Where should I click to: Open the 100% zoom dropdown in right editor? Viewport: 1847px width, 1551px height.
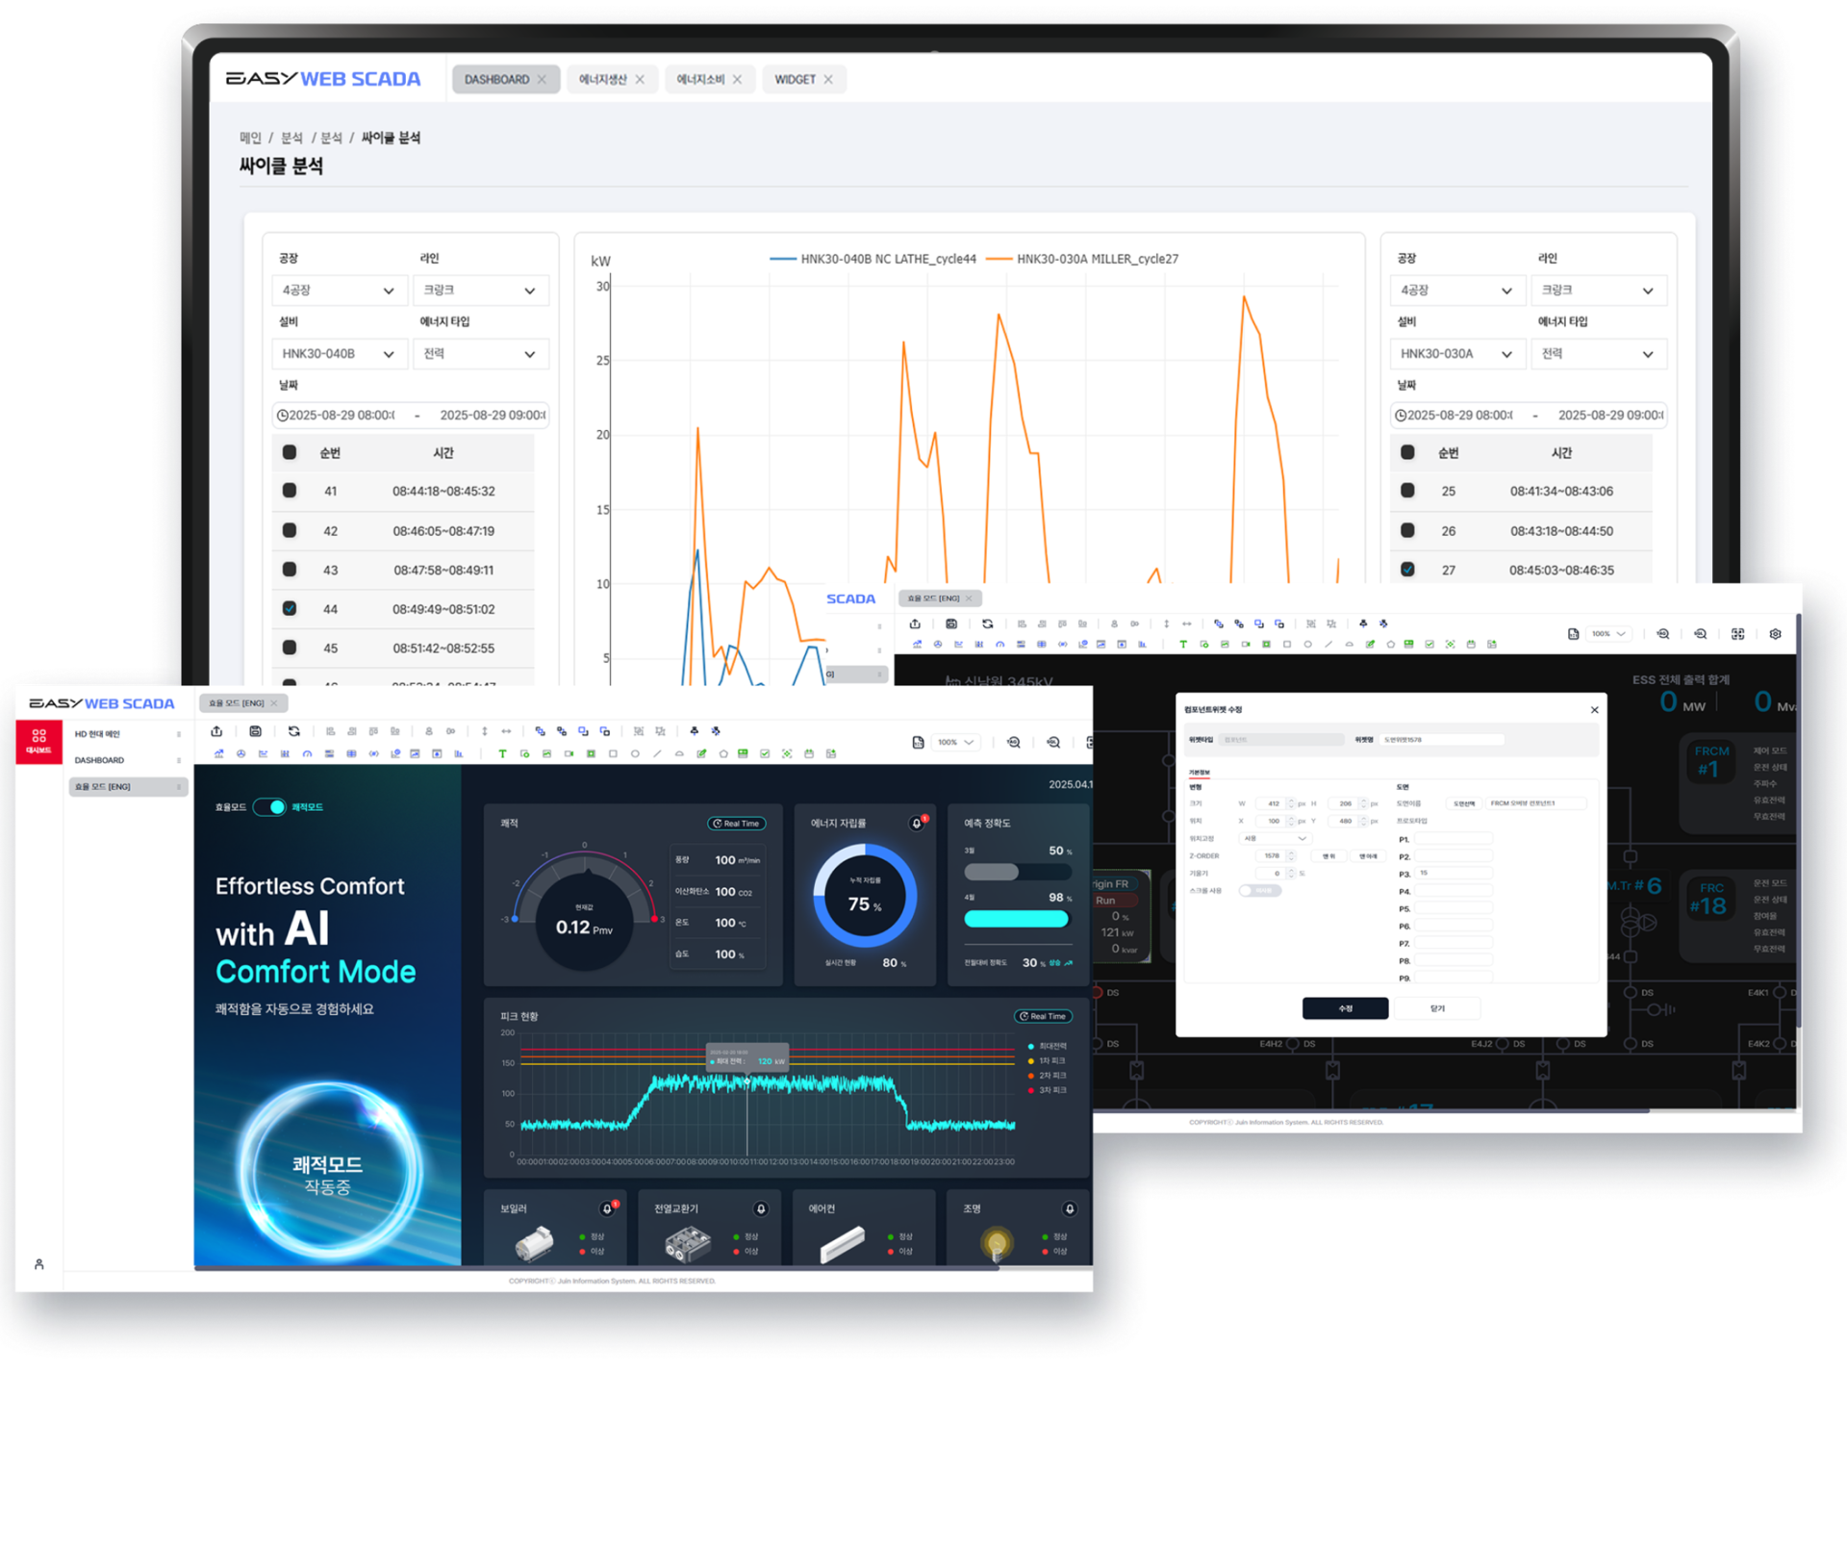click(1609, 634)
